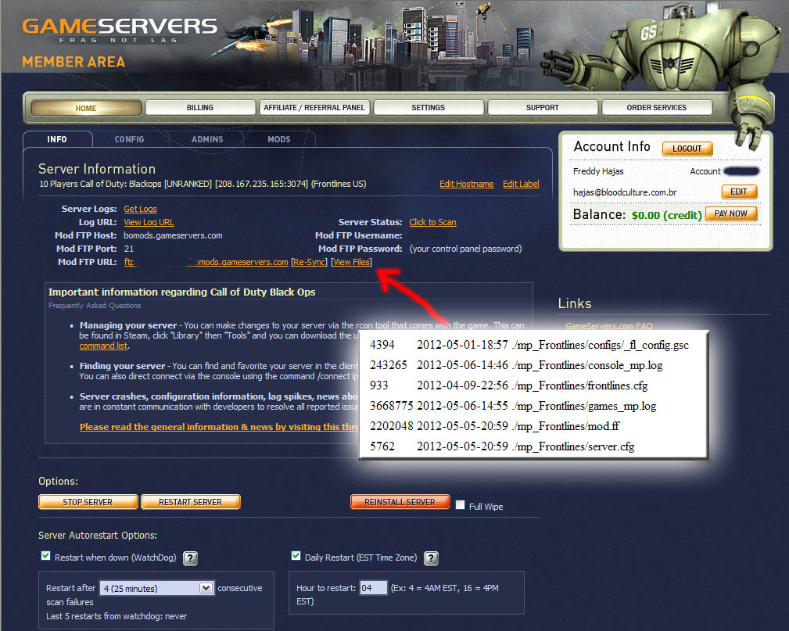The height and width of the screenshot is (631, 789).
Task: Open Daily Restart help question icon
Action: point(431,558)
